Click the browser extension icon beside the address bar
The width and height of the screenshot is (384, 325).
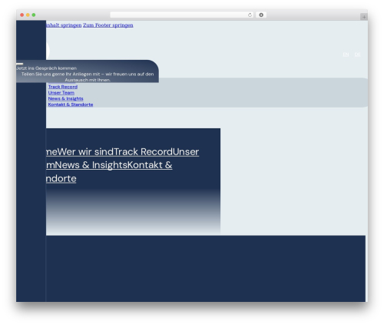[261, 15]
